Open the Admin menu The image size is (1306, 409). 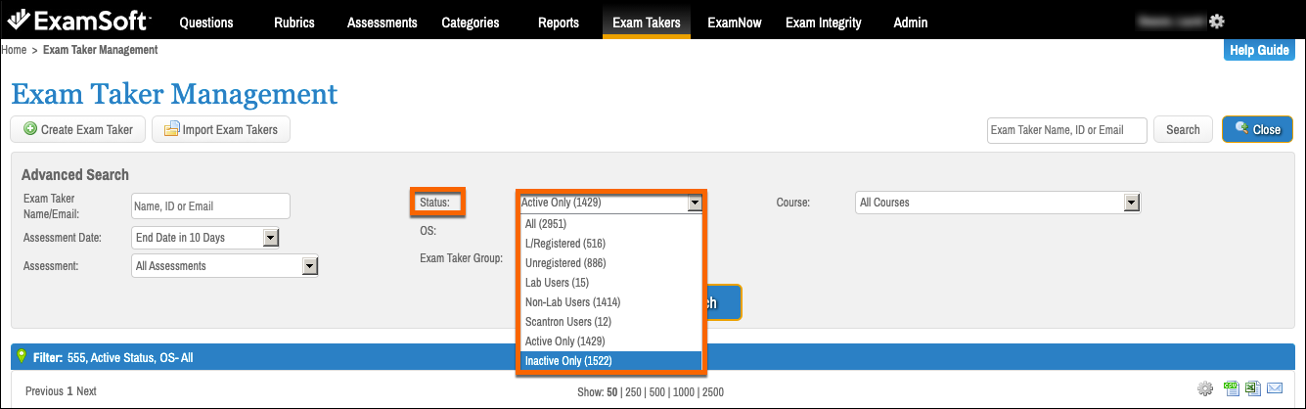pos(911,22)
